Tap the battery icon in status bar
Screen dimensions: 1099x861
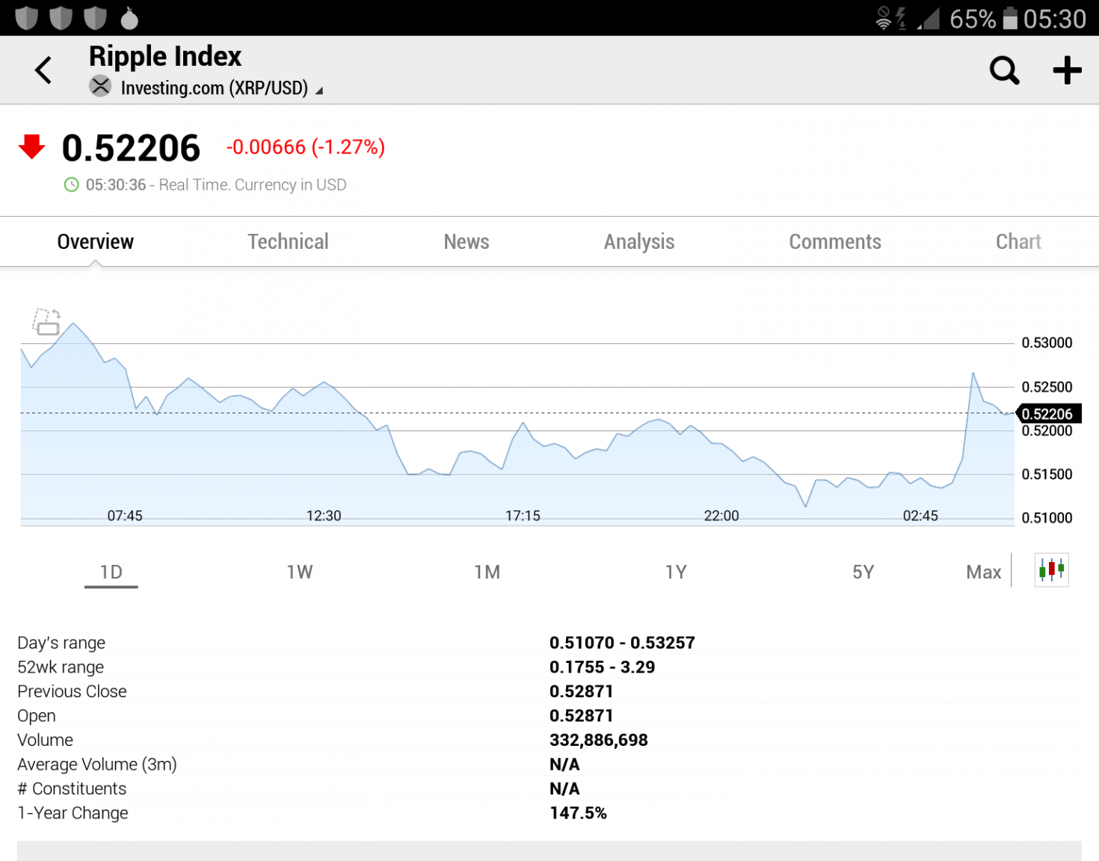click(x=1010, y=18)
